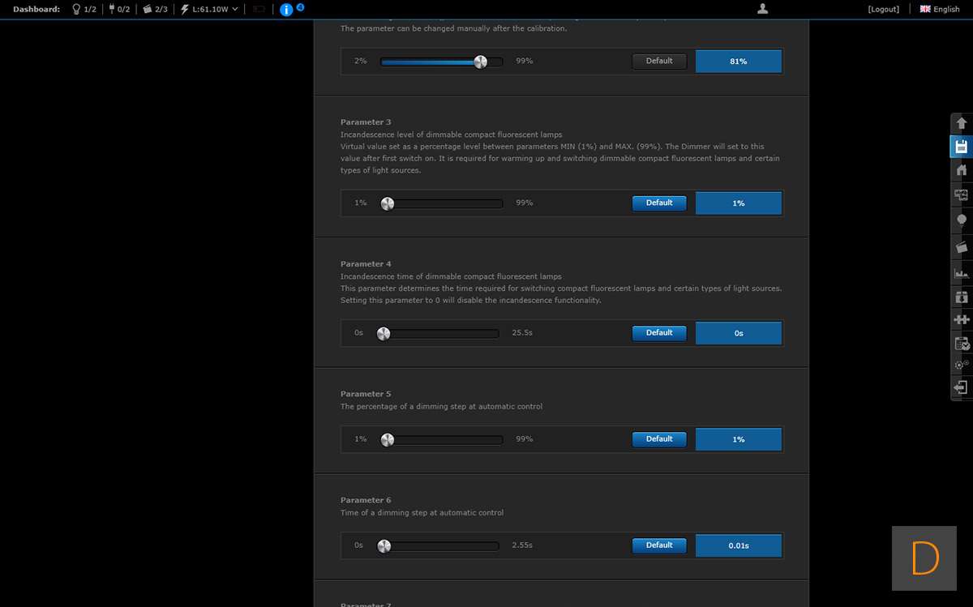Open the energy chart icon in sidebar
The width and height of the screenshot is (973, 607).
[x=962, y=273]
